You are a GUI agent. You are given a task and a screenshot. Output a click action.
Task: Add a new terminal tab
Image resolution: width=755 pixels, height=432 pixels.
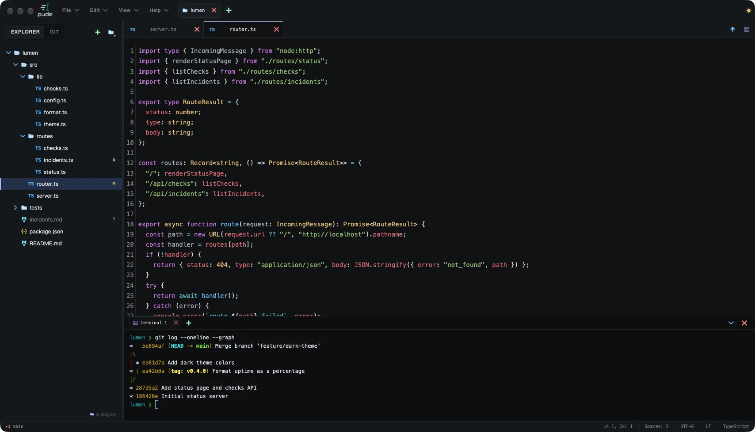click(x=189, y=323)
